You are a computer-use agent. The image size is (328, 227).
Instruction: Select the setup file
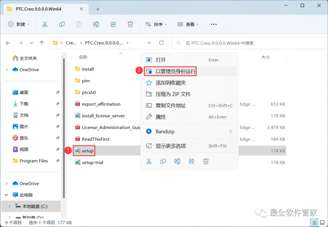(84, 151)
